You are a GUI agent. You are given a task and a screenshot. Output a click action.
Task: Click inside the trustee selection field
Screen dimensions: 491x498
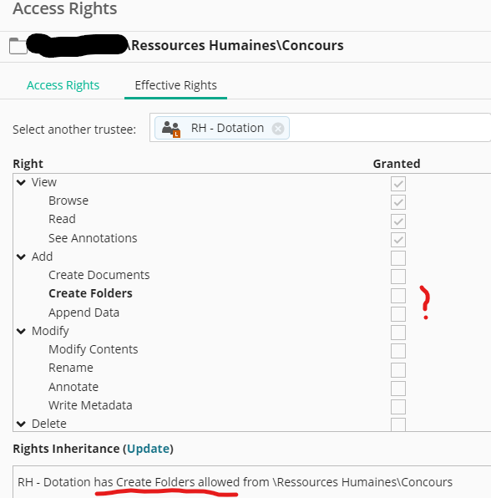[x=390, y=128]
